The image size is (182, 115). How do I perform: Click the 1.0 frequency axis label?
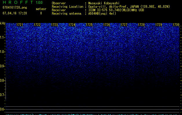3,52
